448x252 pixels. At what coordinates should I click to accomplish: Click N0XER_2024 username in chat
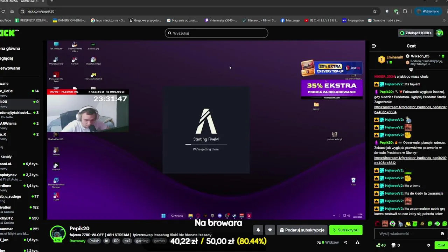385,76
